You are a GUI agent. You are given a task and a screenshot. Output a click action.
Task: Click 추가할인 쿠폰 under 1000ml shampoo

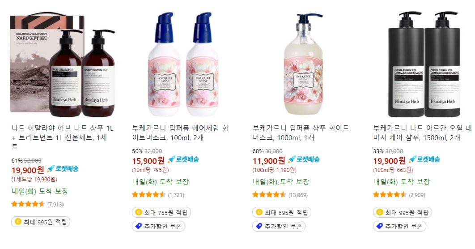(279, 226)
